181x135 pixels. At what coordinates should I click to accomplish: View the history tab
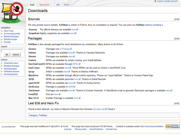pos(67,5)
